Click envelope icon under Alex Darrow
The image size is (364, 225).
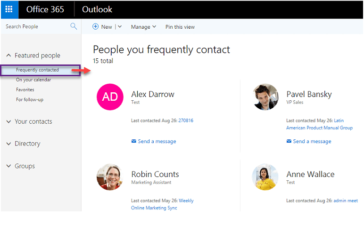(134, 141)
